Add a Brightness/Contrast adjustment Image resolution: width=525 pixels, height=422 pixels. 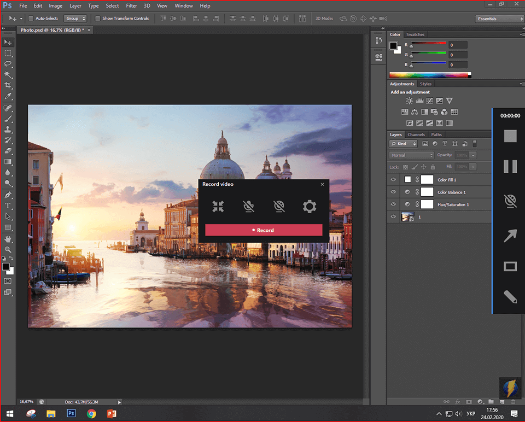click(410, 101)
